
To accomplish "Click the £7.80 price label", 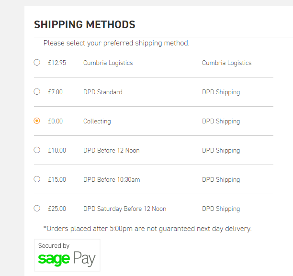I will 56,92.
